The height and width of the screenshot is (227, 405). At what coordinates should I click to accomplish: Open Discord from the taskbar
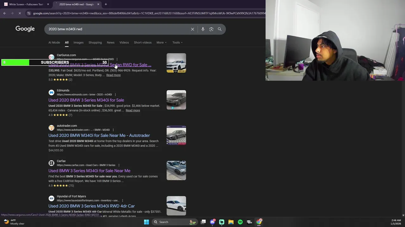[213, 222]
